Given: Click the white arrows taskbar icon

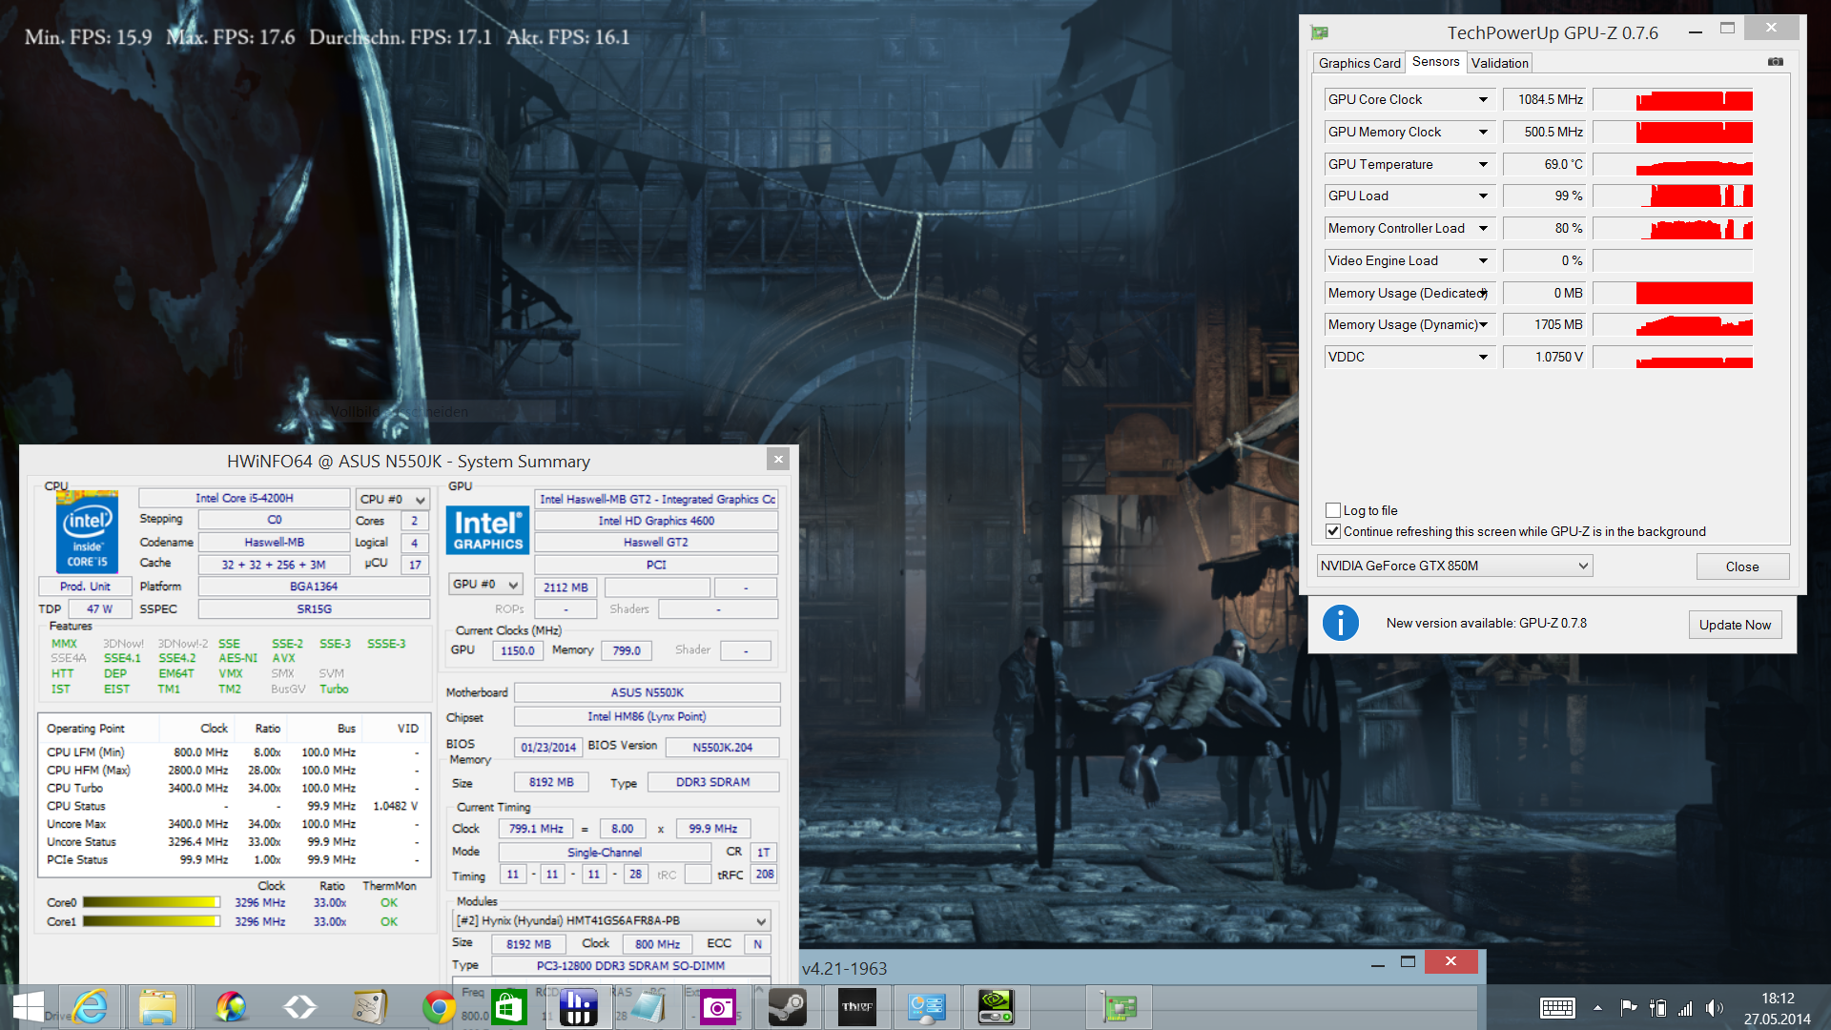Looking at the screenshot, I should pos(299,1007).
